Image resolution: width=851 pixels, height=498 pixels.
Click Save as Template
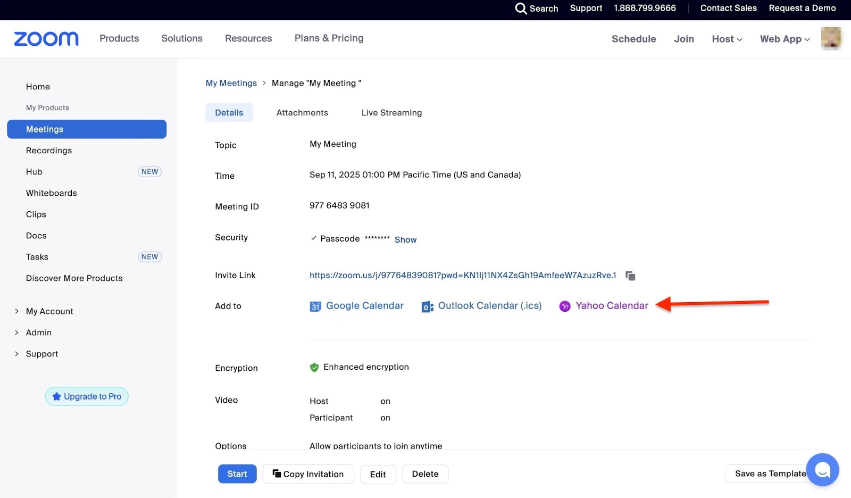[770, 474]
